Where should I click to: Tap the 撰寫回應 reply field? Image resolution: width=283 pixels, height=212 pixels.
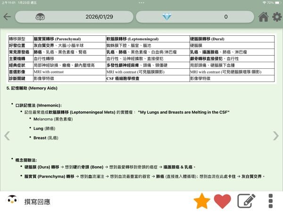click(x=38, y=202)
